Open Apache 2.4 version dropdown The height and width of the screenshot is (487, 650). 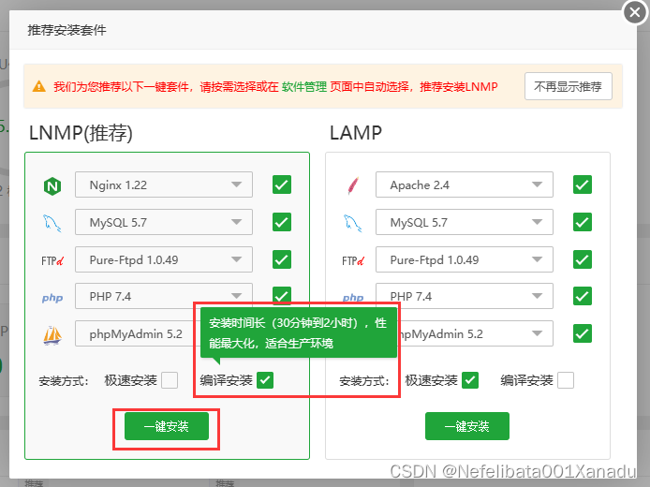pos(465,184)
